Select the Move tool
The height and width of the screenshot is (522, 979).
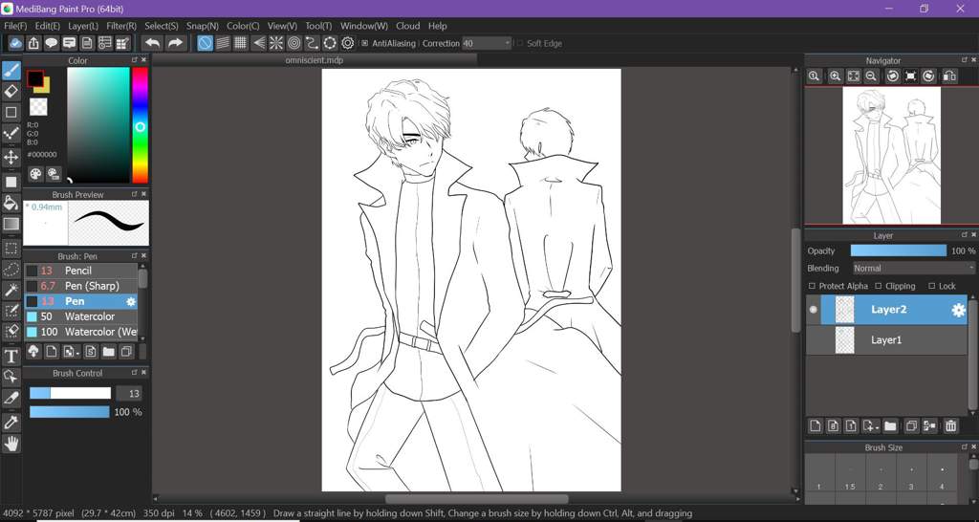[11, 157]
